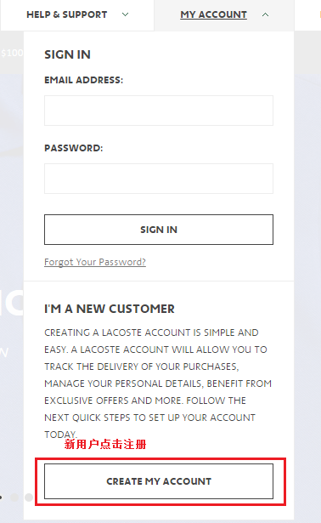Image resolution: width=321 pixels, height=523 pixels.
Task: Click the SIGN IN panel heading
Action: (x=67, y=54)
